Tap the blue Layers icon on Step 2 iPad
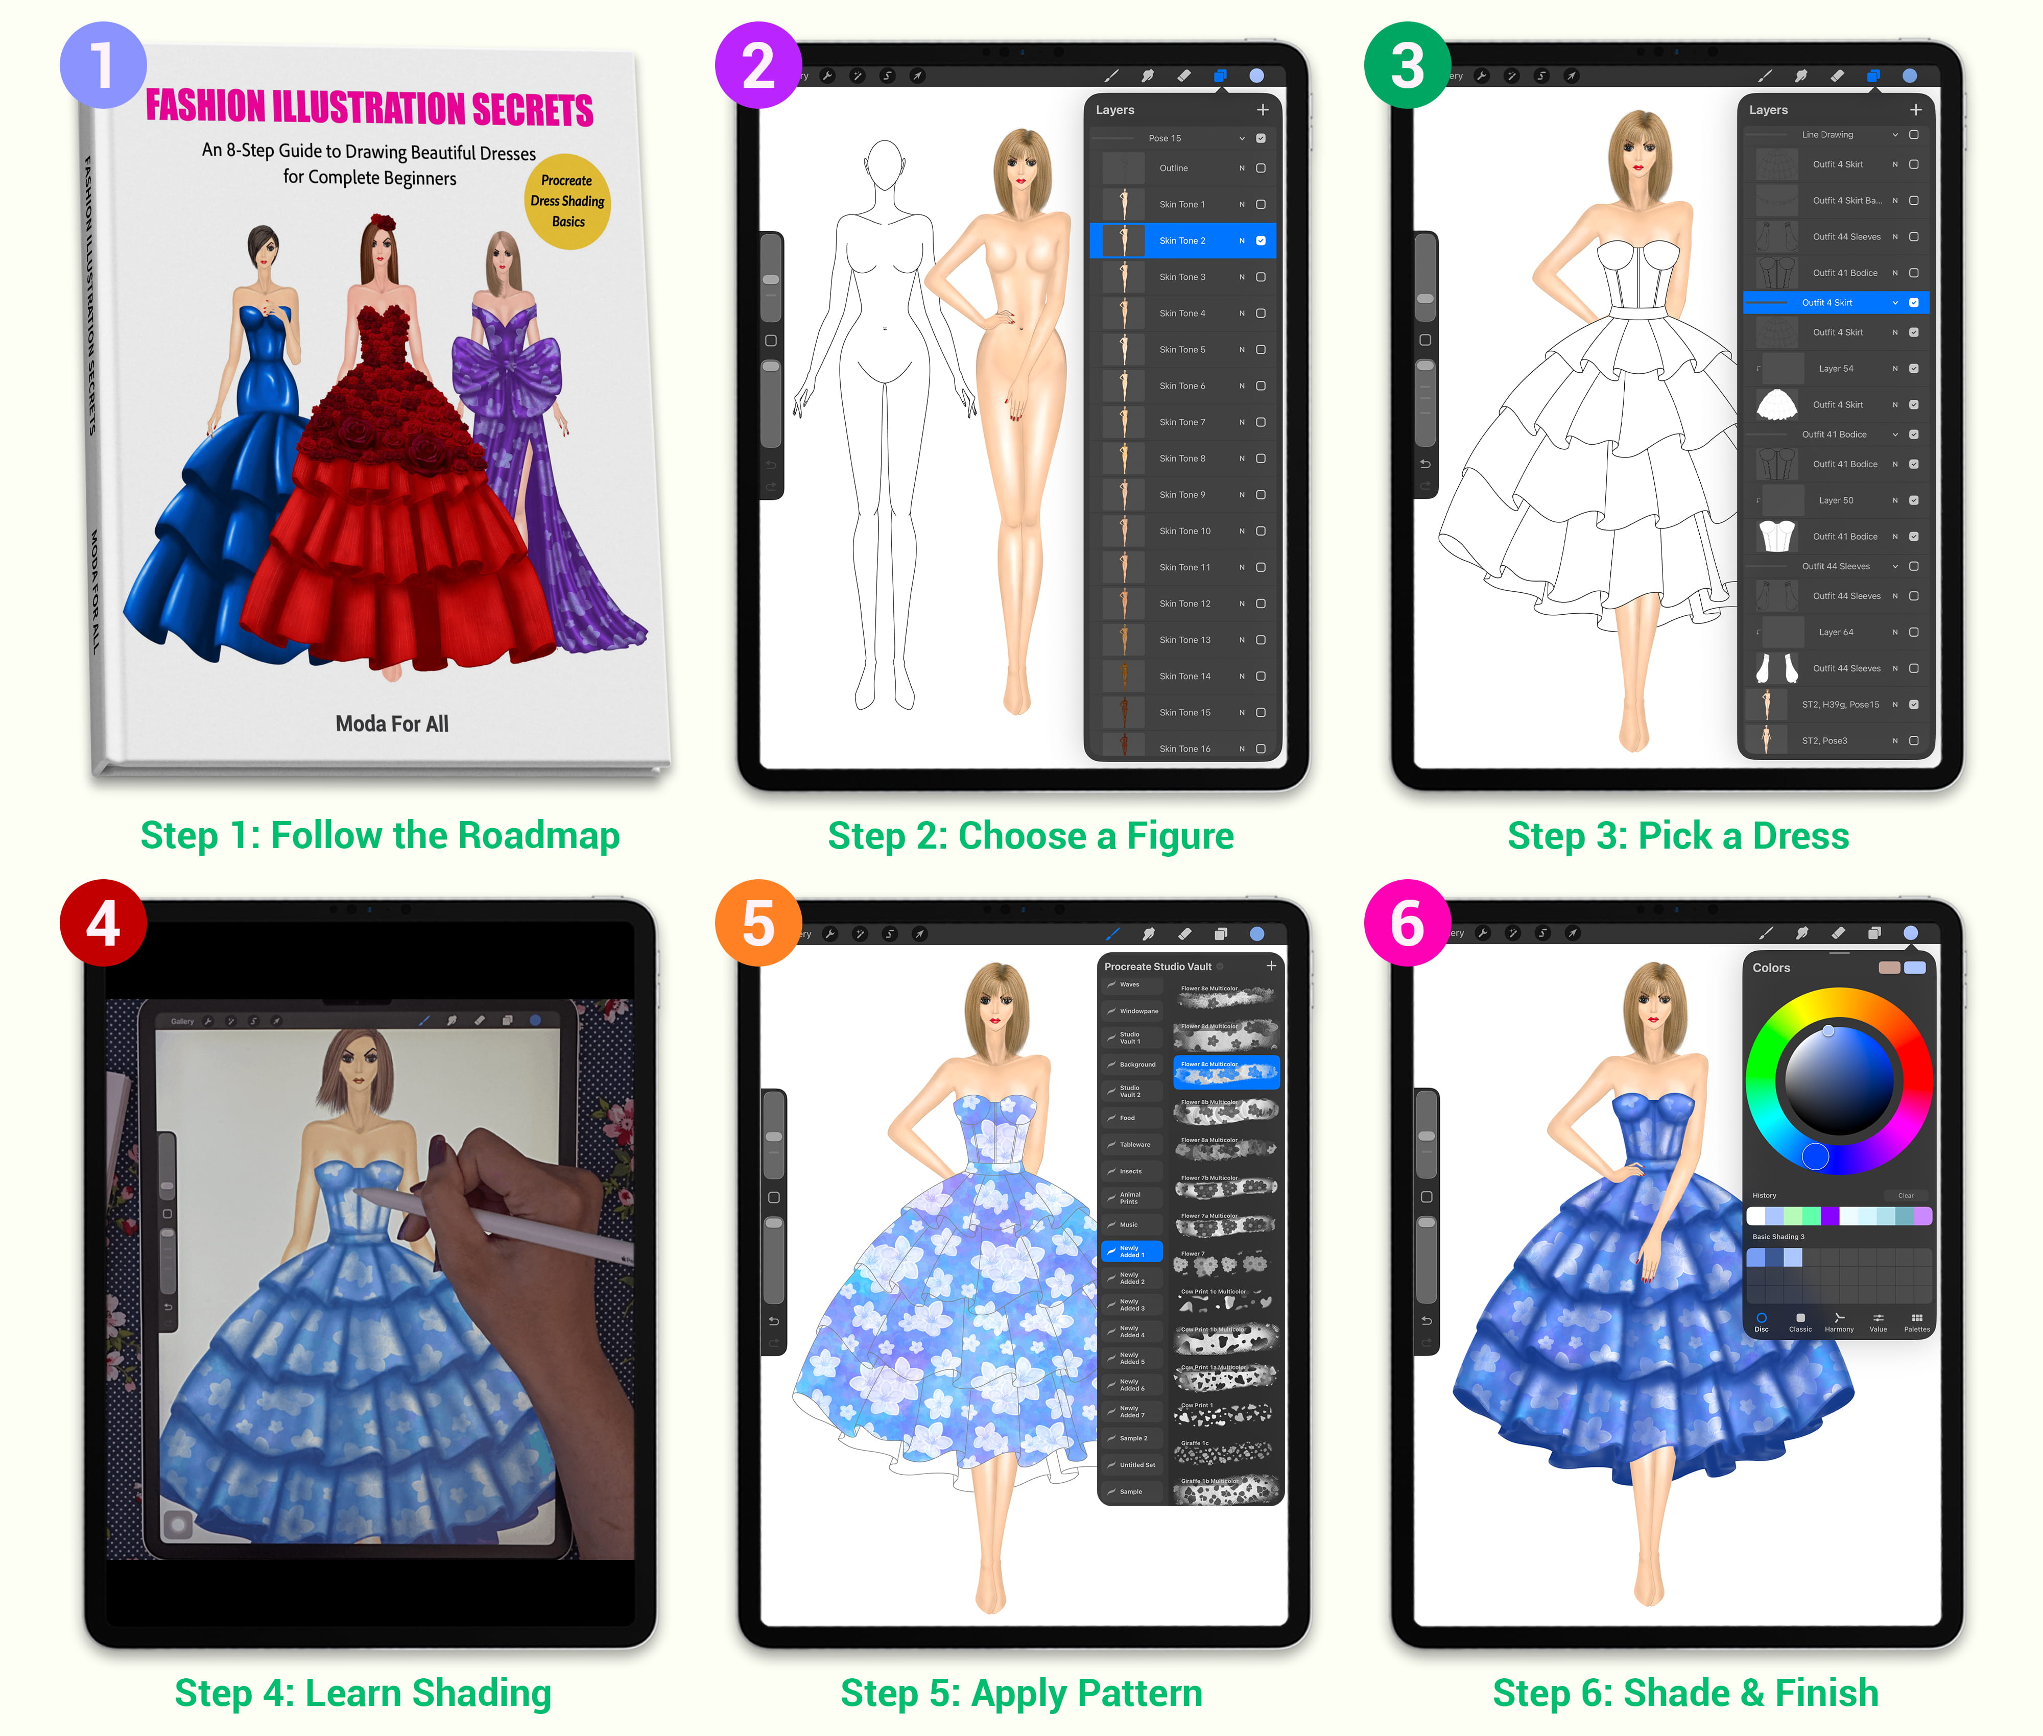2043x1736 pixels. pos(1220,76)
